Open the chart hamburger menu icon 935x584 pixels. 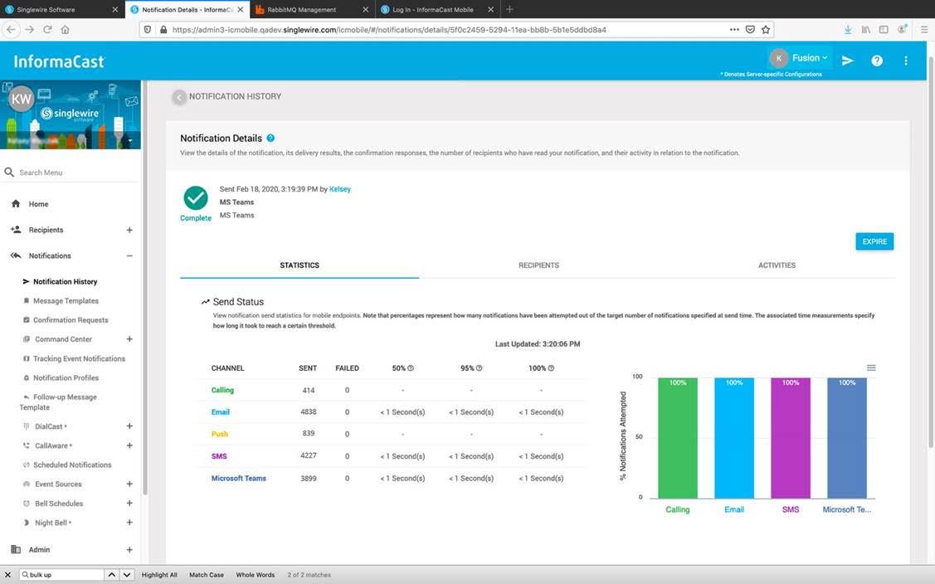pos(871,367)
